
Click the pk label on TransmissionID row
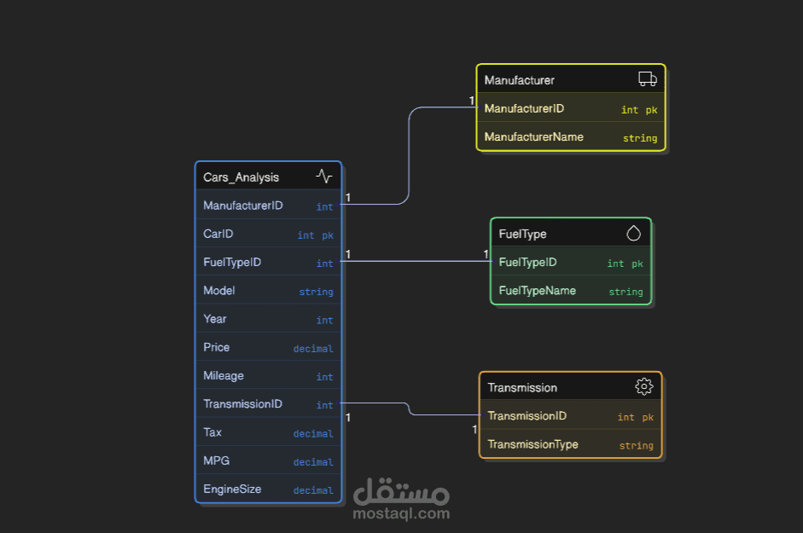point(649,416)
